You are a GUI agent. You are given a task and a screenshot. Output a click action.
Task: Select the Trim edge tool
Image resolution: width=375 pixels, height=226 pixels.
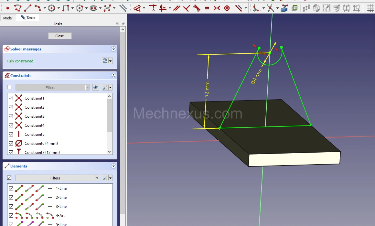coord(271,8)
